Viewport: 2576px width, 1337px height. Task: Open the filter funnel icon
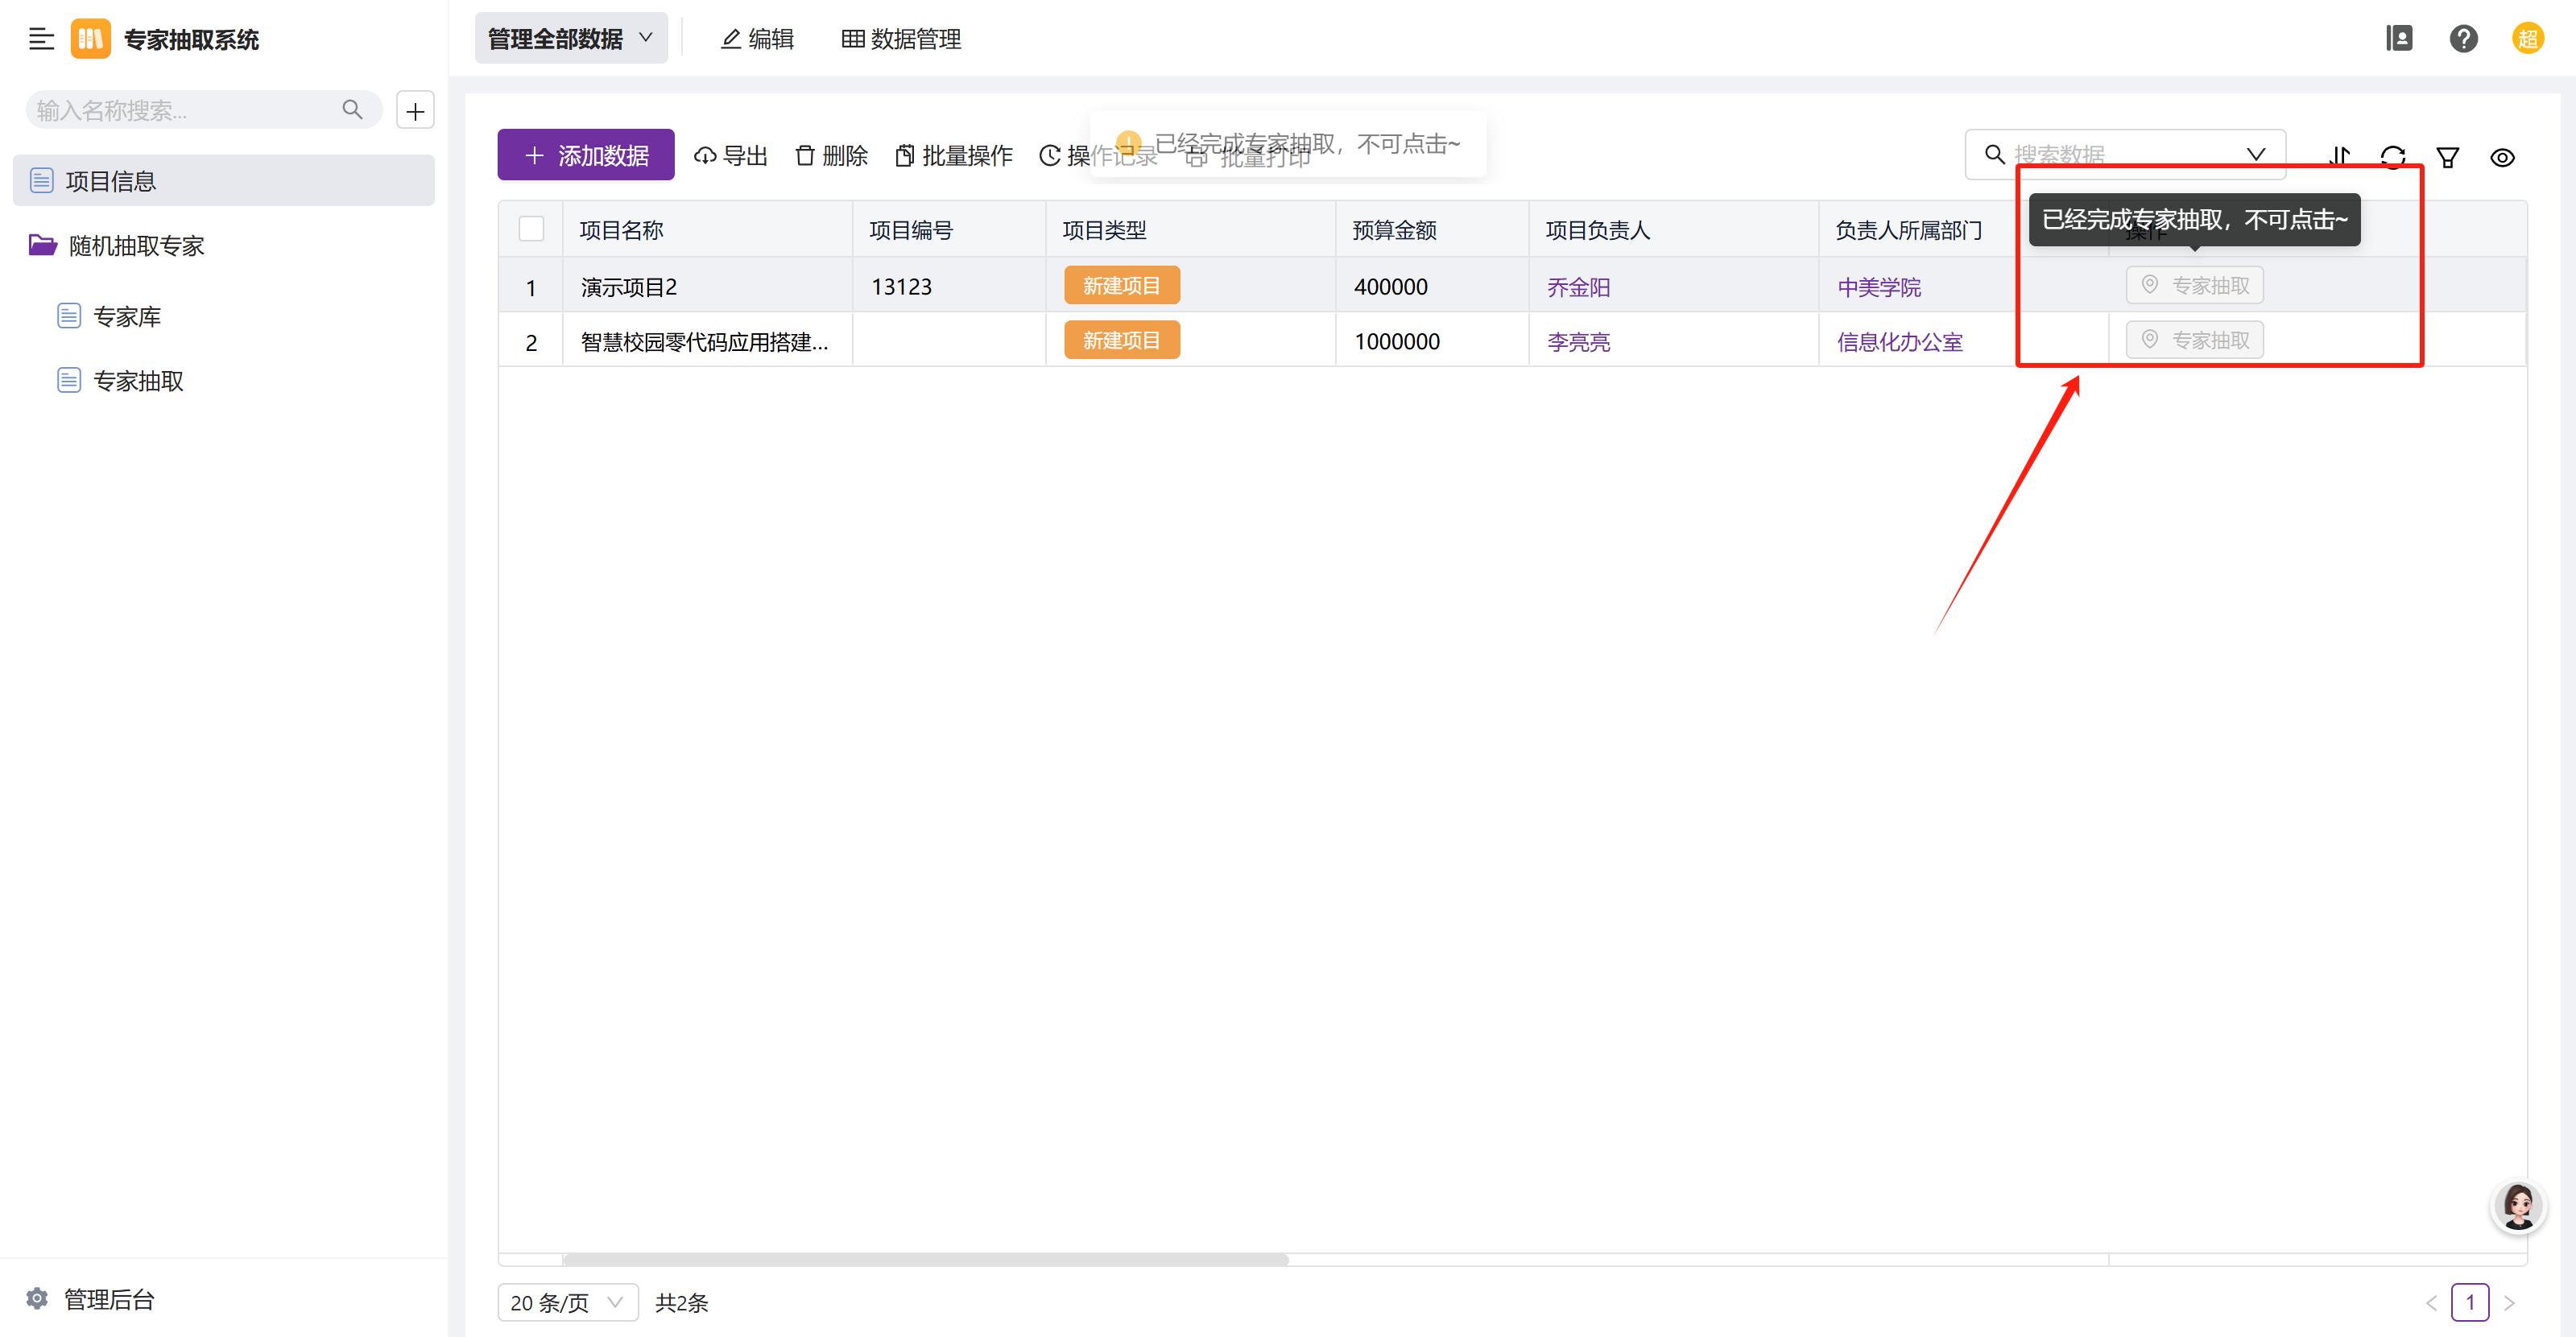tap(2447, 157)
